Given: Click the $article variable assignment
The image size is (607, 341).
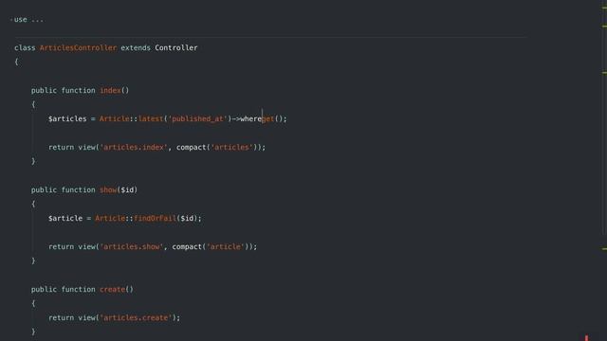Looking at the screenshot, I should click(x=65, y=218).
